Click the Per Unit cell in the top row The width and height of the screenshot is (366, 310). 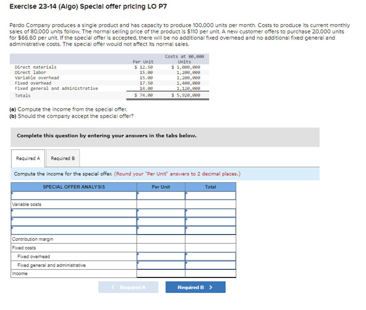click(x=160, y=195)
